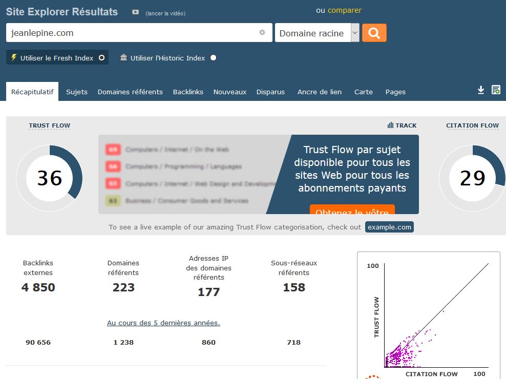Open the Domaines référents tab
This screenshot has height=379, width=506.
tap(130, 92)
